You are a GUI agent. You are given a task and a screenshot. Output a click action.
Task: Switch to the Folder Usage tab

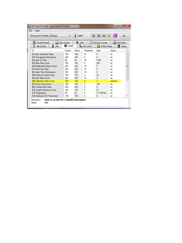[x=105, y=46]
